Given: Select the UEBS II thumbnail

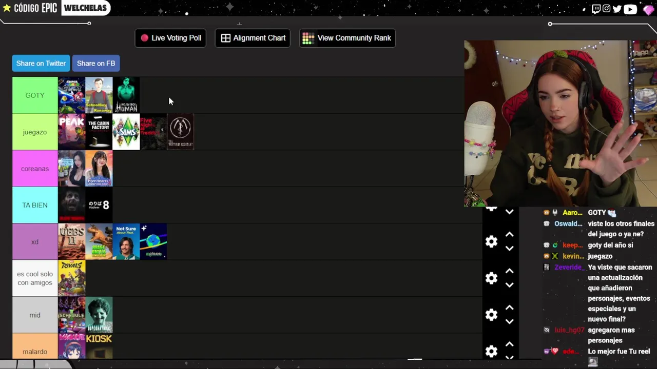Looking at the screenshot, I should click(x=71, y=242).
